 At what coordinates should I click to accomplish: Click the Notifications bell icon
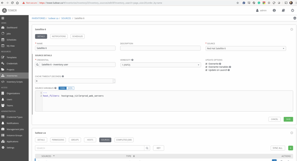click(3, 123)
